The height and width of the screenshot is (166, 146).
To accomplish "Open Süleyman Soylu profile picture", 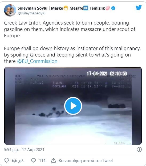I will pyautogui.click(x=10, y=10).
